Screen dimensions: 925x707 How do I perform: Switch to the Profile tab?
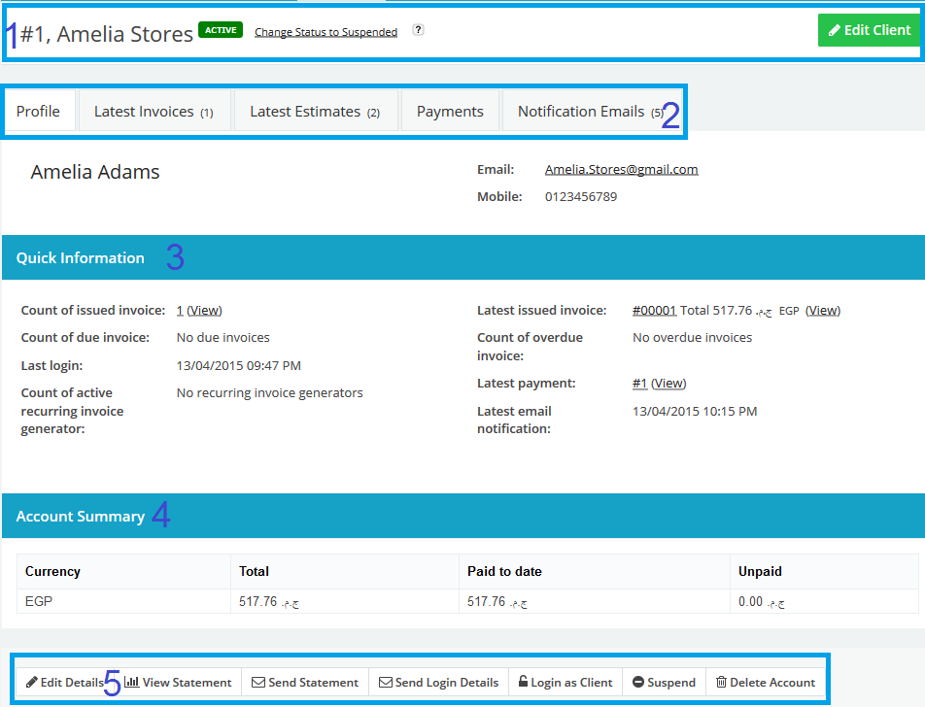coord(39,112)
